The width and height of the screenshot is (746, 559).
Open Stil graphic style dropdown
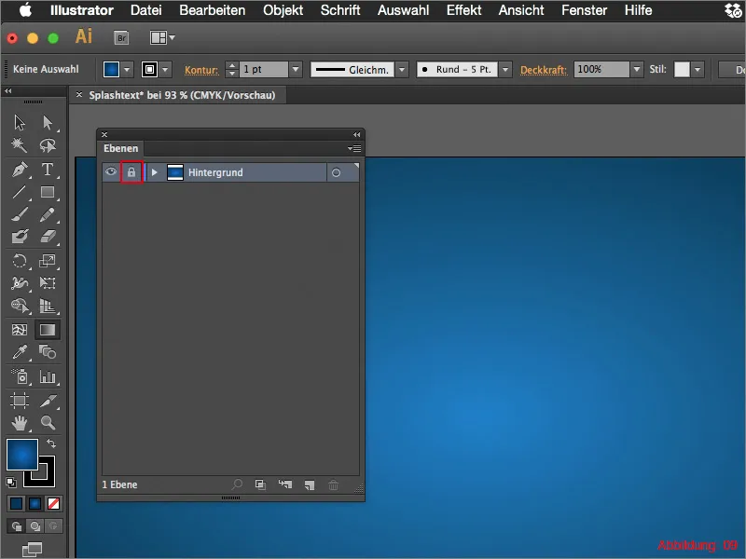click(x=697, y=69)
